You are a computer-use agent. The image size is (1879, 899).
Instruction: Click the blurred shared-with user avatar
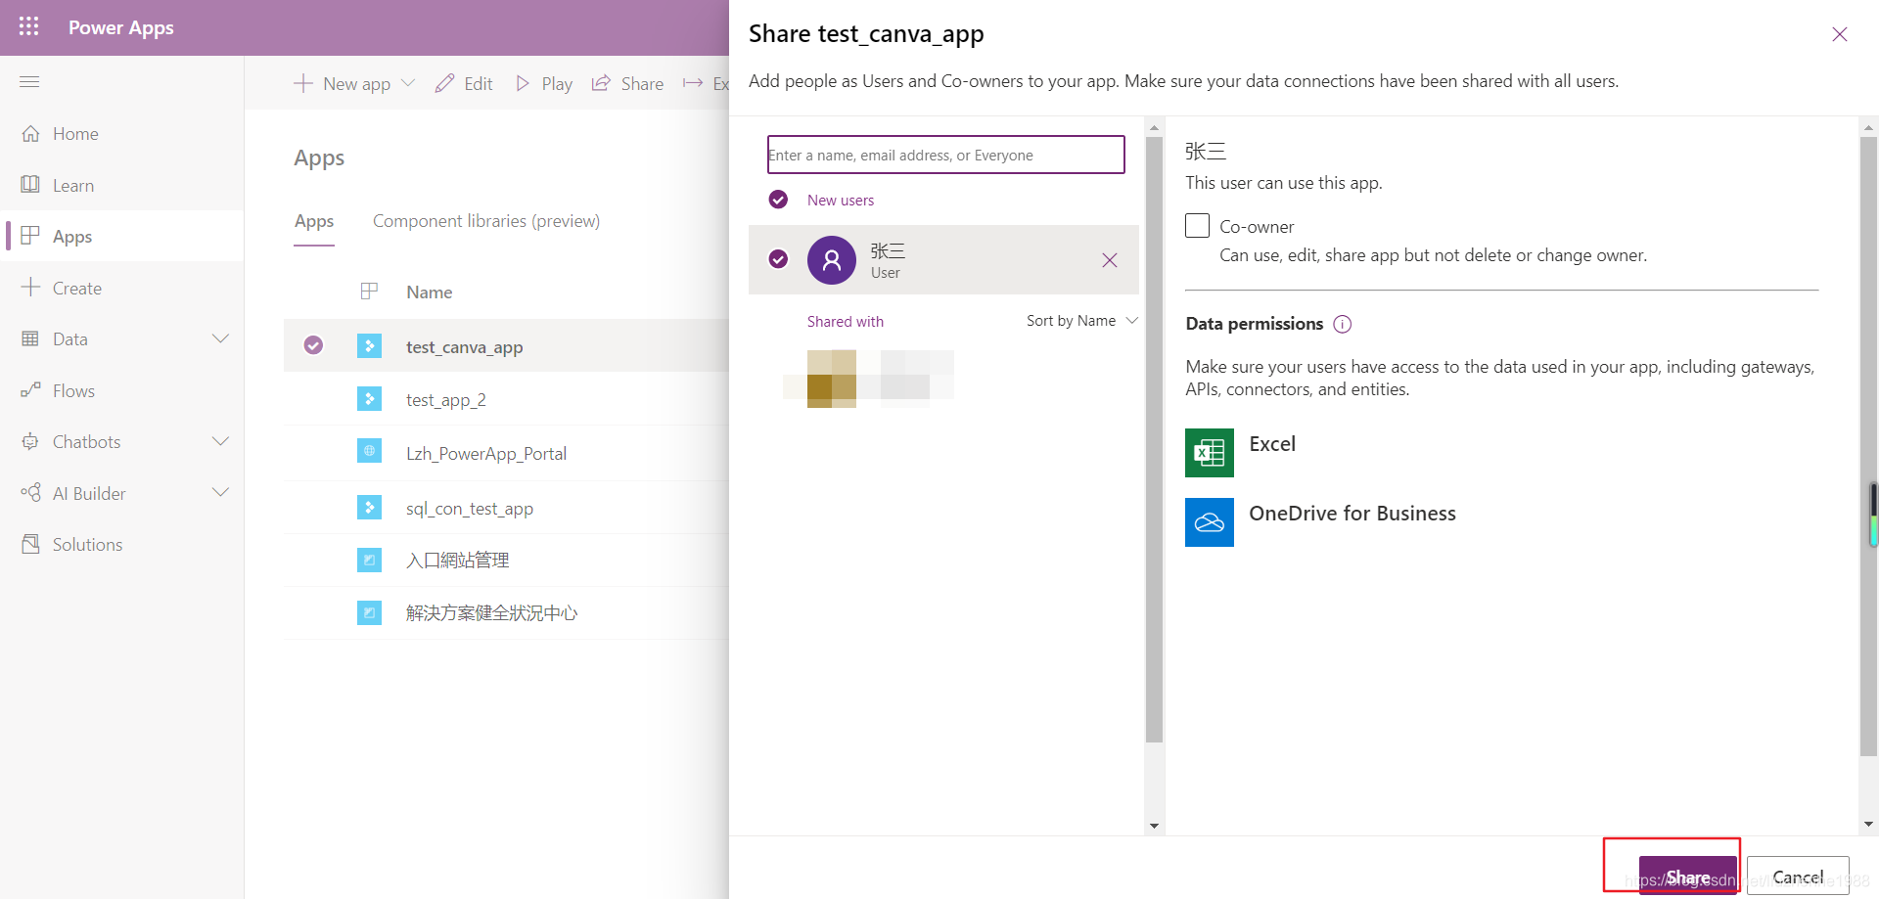tap(832, 378)
